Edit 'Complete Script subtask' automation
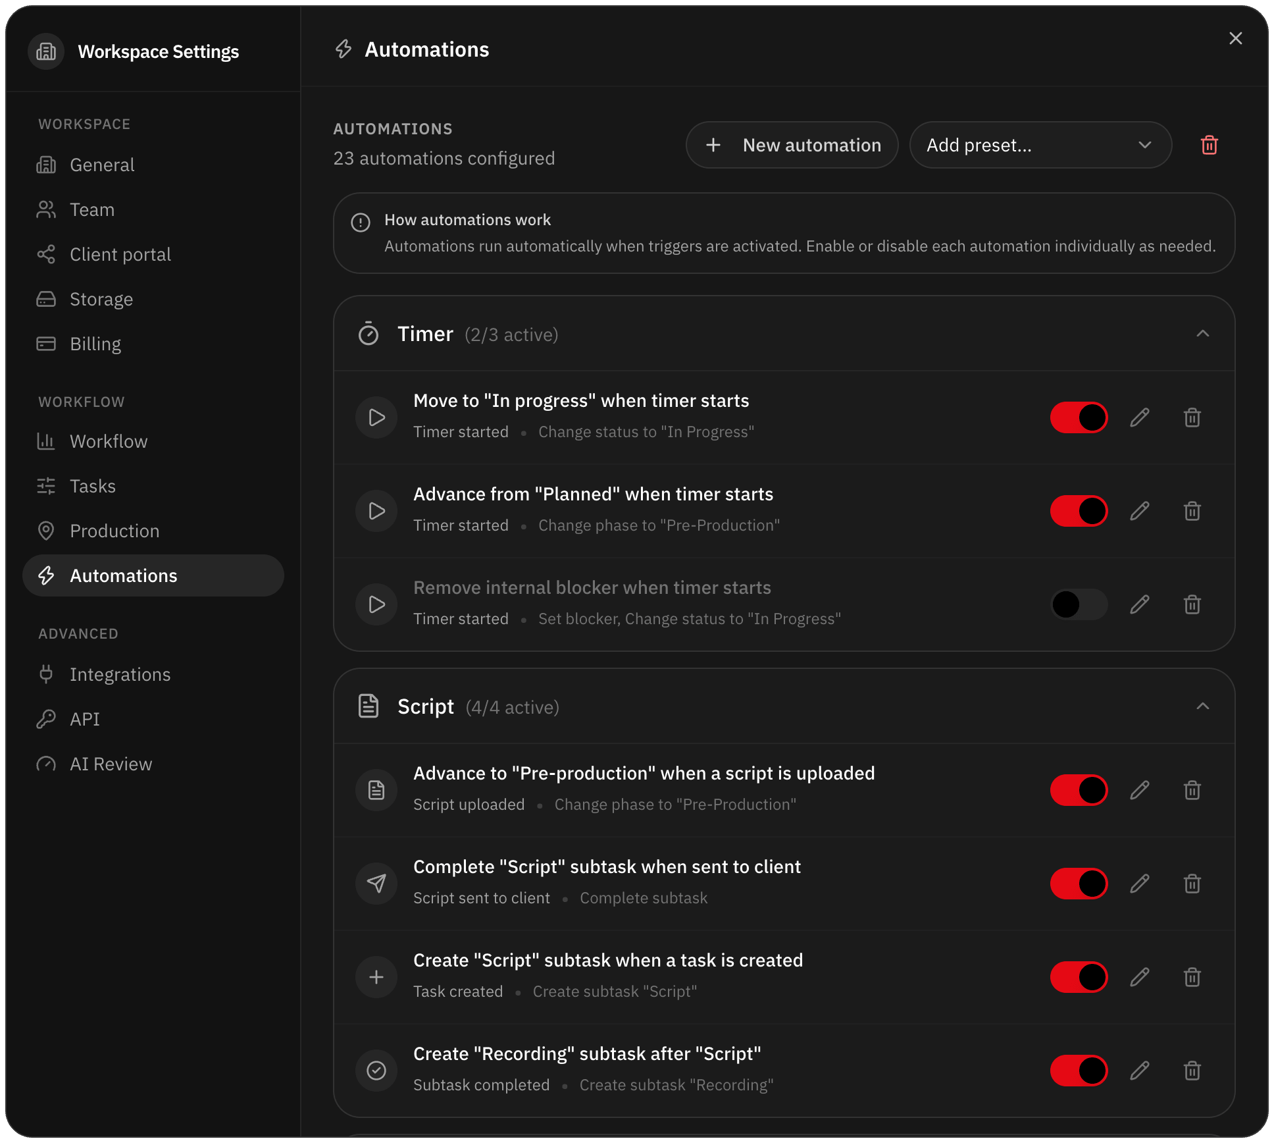 pos(1140,884)
